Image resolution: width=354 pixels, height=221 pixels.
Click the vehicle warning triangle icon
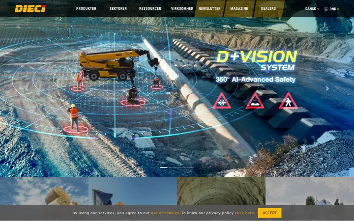pyautogui.click(x=255, y=101)
